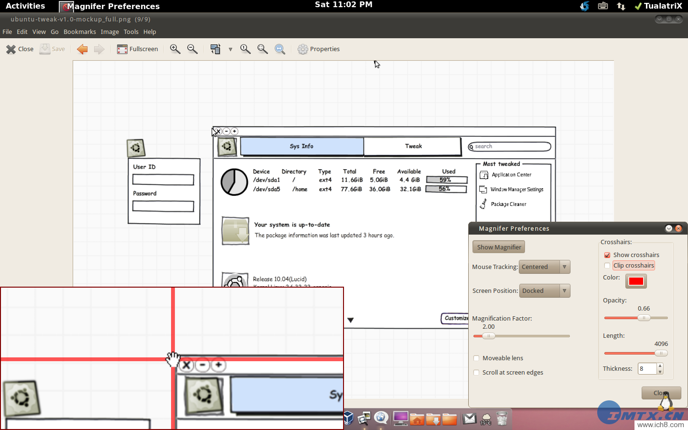
Task: Open the File menu
Action: pyautogui.click(x=7, y=32)
